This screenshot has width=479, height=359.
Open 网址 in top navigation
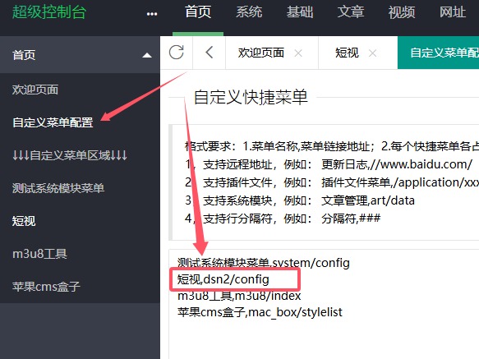453,12
